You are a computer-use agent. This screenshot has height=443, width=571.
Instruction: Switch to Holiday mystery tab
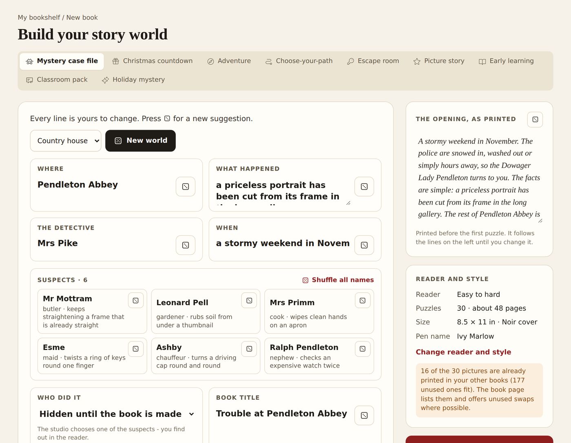pyautogui.click(x=133, y=80)
